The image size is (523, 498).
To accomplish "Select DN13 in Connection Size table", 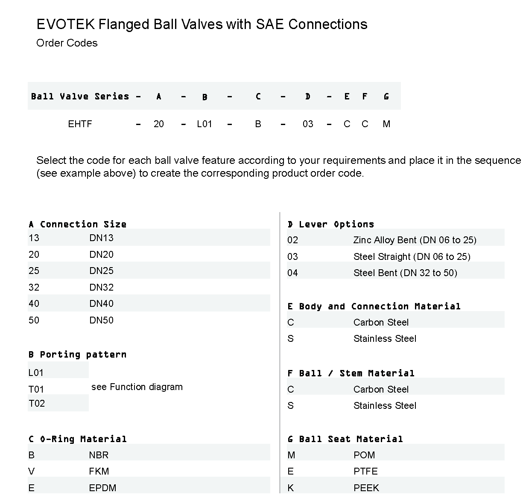I will [101, 238].
